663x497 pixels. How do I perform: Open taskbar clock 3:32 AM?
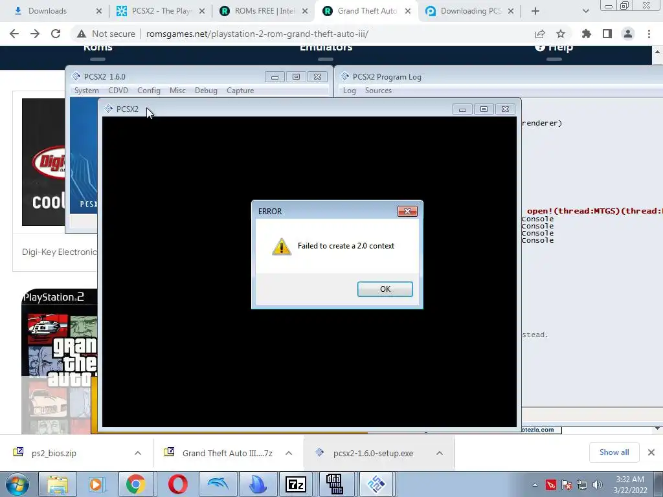pyautogui.click(x=630, y=485)
